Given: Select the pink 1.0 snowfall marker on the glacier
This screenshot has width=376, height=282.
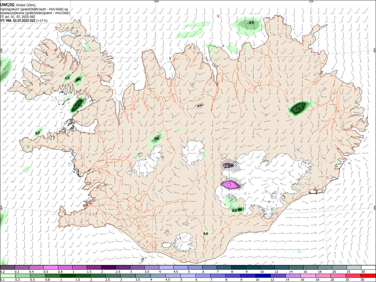Looking at the screenshot, I should (x=227, y=185).
